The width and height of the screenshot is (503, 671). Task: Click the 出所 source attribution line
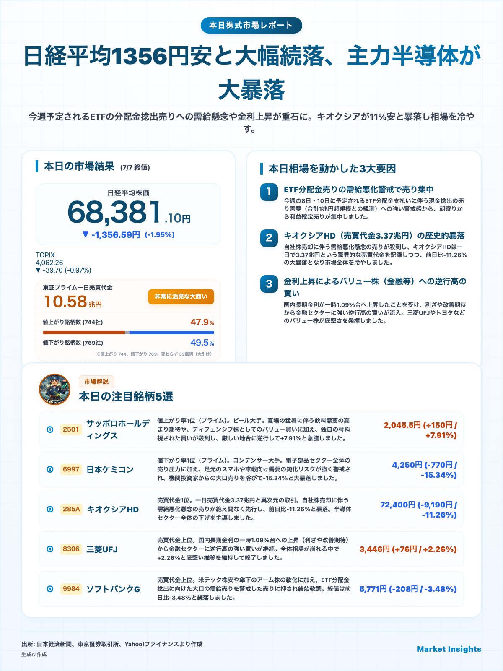point(112,644)
